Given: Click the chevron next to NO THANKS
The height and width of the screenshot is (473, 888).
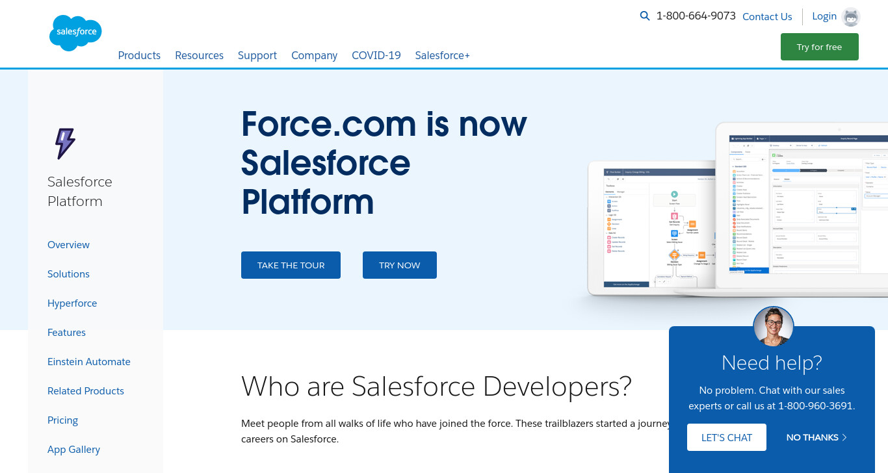Looking at the screenshot, I should [844, 437].
